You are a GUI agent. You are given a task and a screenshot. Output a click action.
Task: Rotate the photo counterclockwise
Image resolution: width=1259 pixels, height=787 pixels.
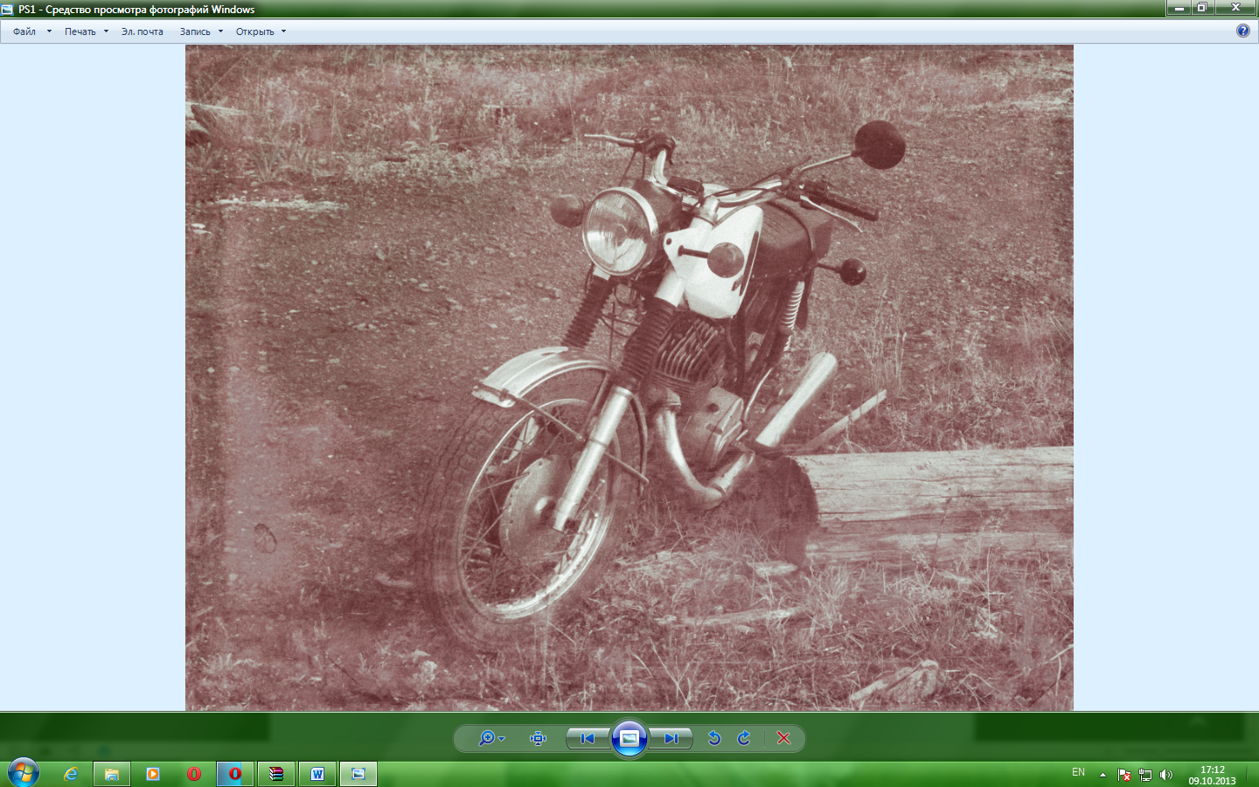click(x=714, y=739)
